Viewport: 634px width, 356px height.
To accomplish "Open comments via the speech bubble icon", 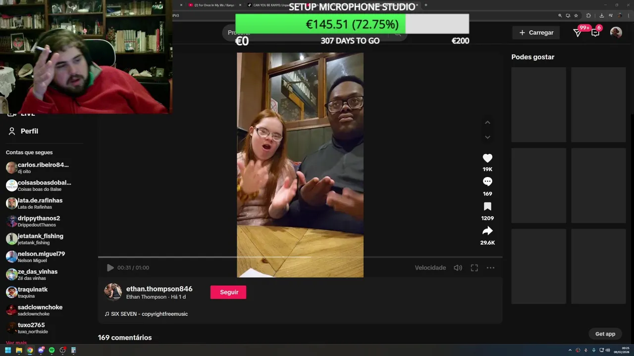I will 487,182.
